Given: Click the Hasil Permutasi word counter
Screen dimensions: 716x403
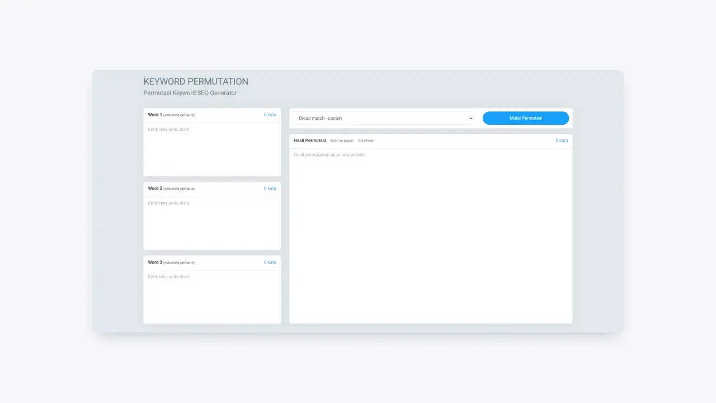Looking at the screenshot, I should point(561,140).
